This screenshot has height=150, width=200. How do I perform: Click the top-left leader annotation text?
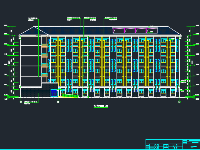click(x=33, y=19)
